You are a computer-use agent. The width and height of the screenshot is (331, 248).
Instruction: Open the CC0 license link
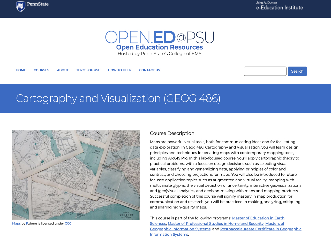coord(68,223)
